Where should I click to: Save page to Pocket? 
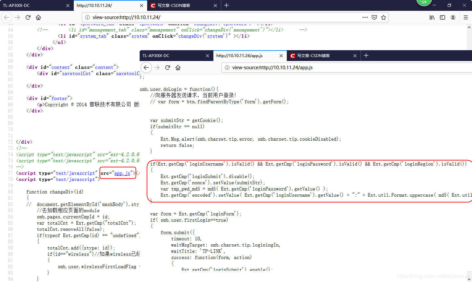[x=374, y=17]
